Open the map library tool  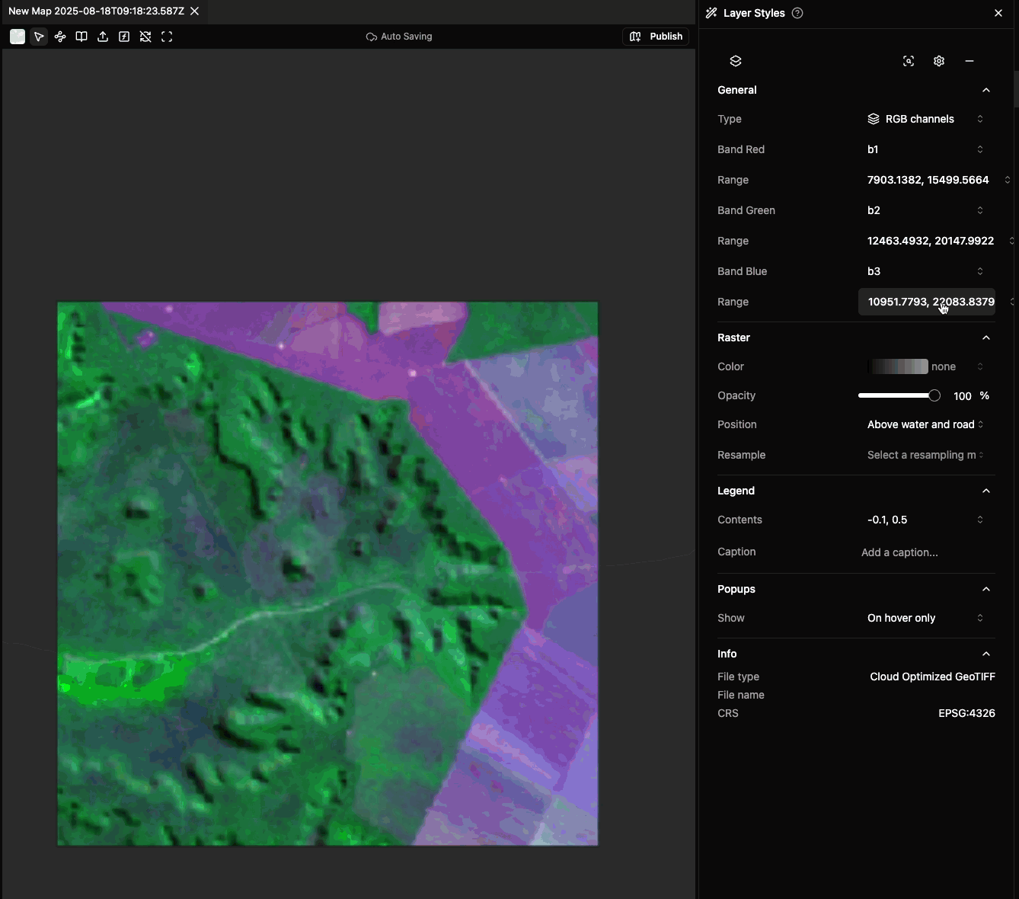pos(81,36)
